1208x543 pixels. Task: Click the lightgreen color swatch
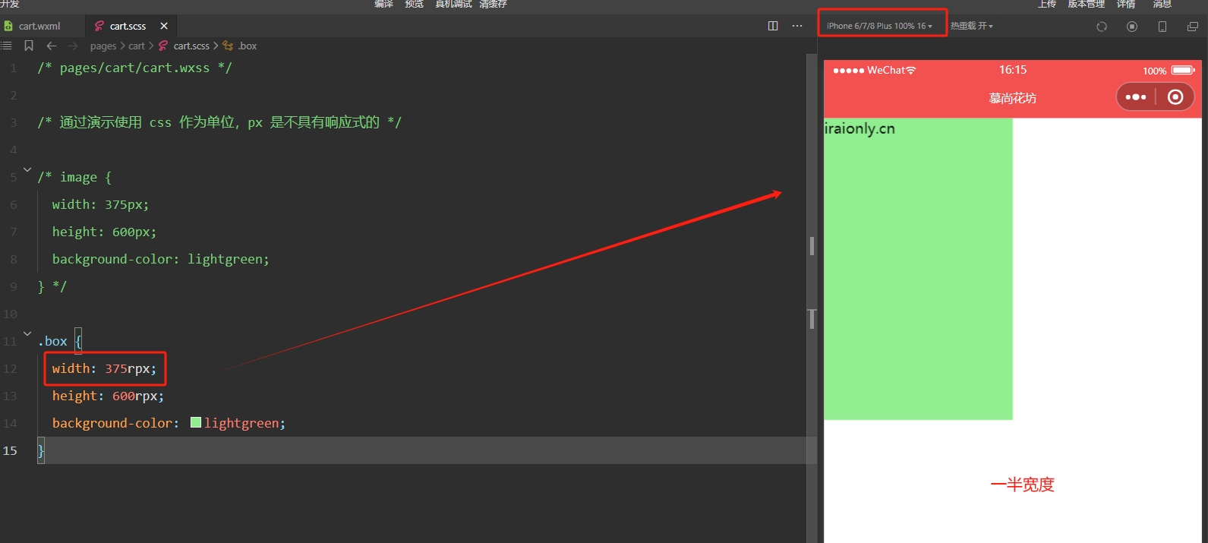click(196, 423)
